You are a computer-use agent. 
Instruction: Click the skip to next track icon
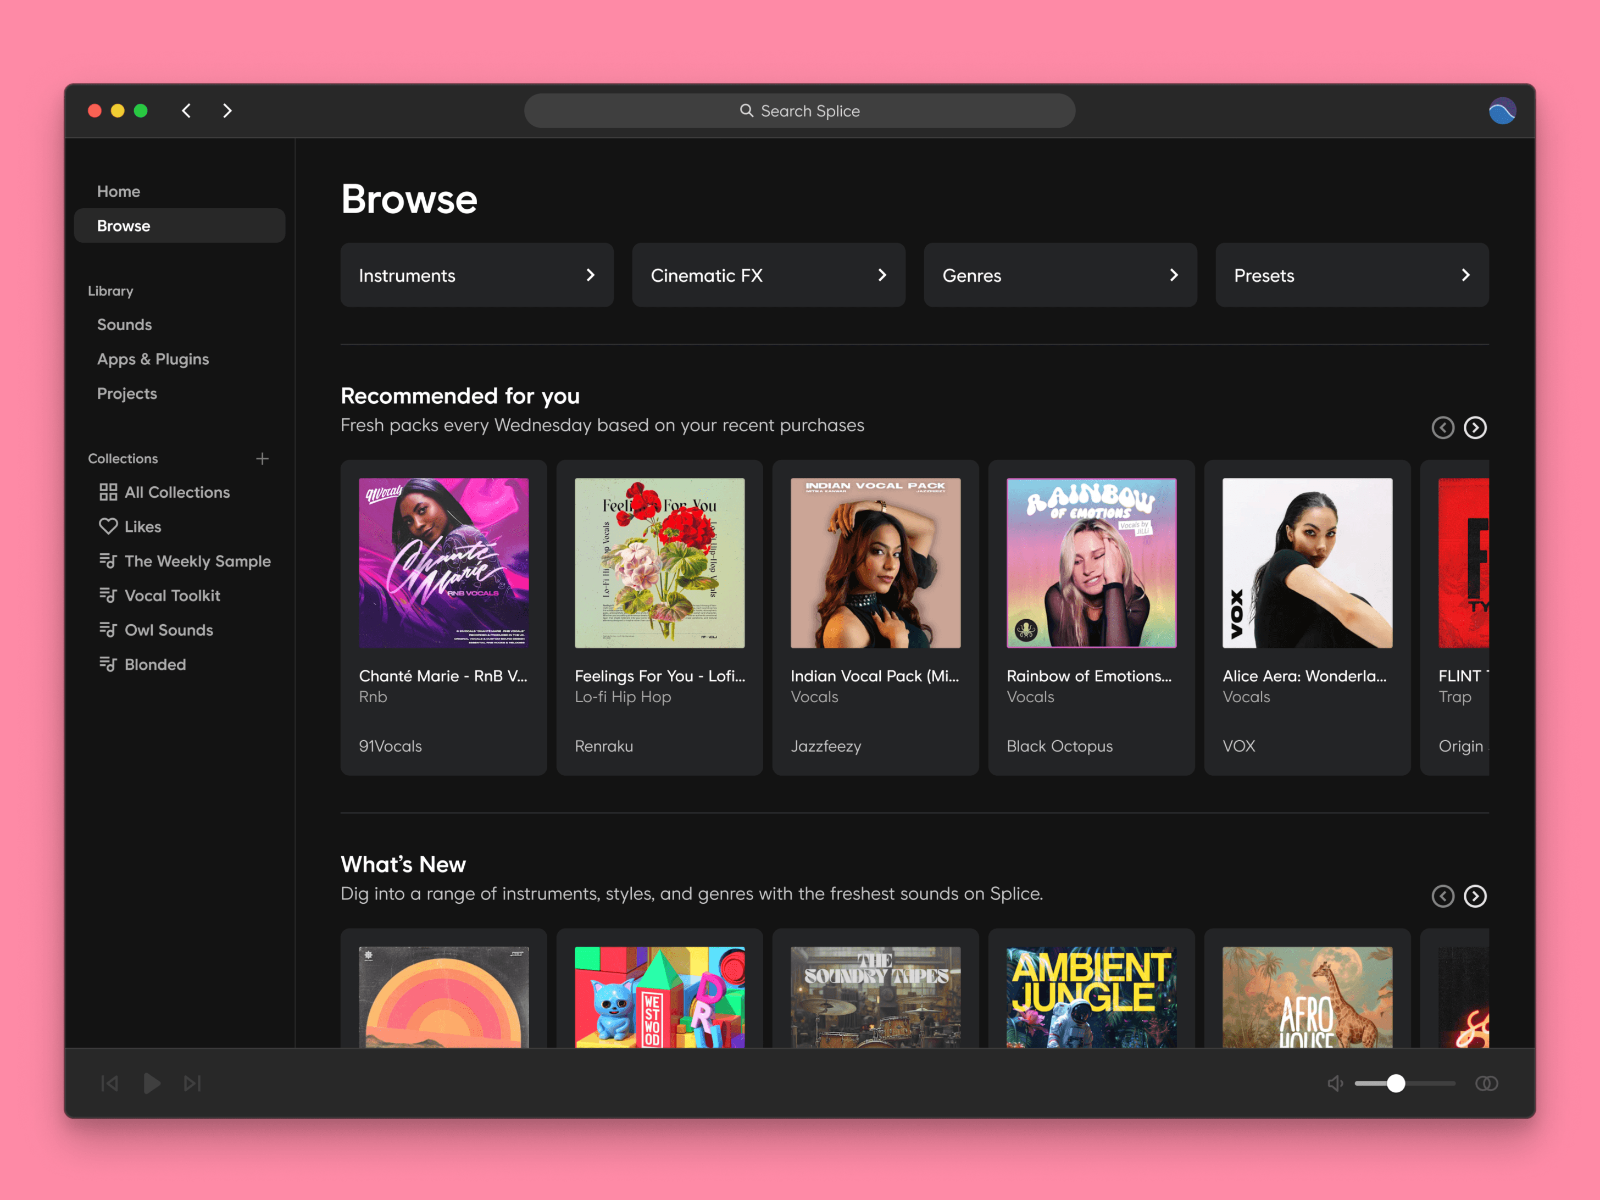click(x=192, y=1083)
